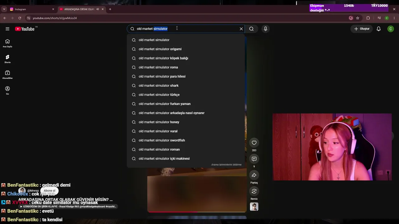Open the Short's comments

(x=254, y=159)
